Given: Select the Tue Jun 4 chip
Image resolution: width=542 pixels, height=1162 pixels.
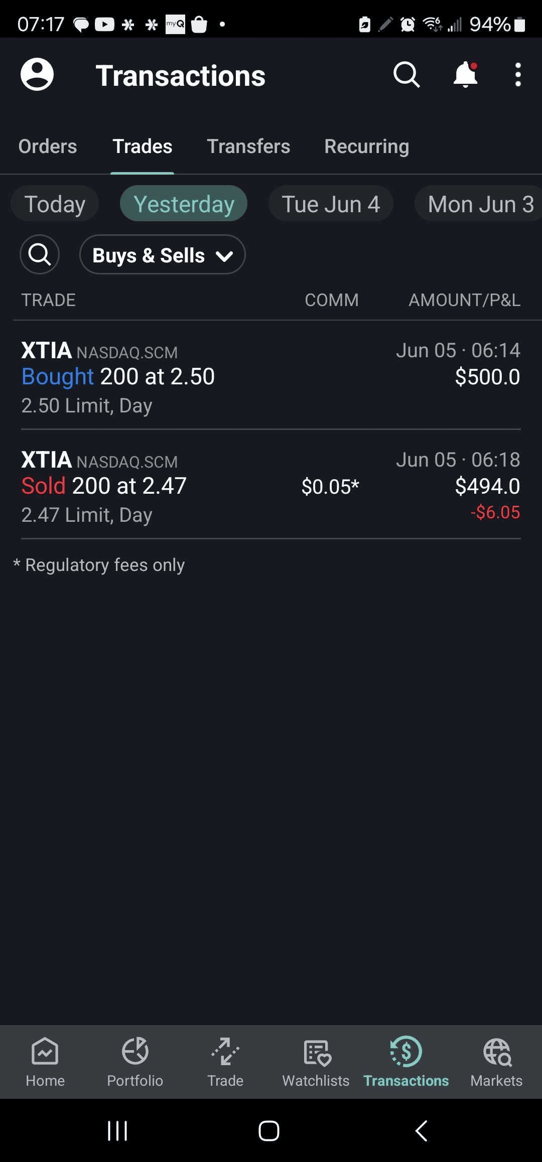Looking at the screenshot, I should 331,204.
